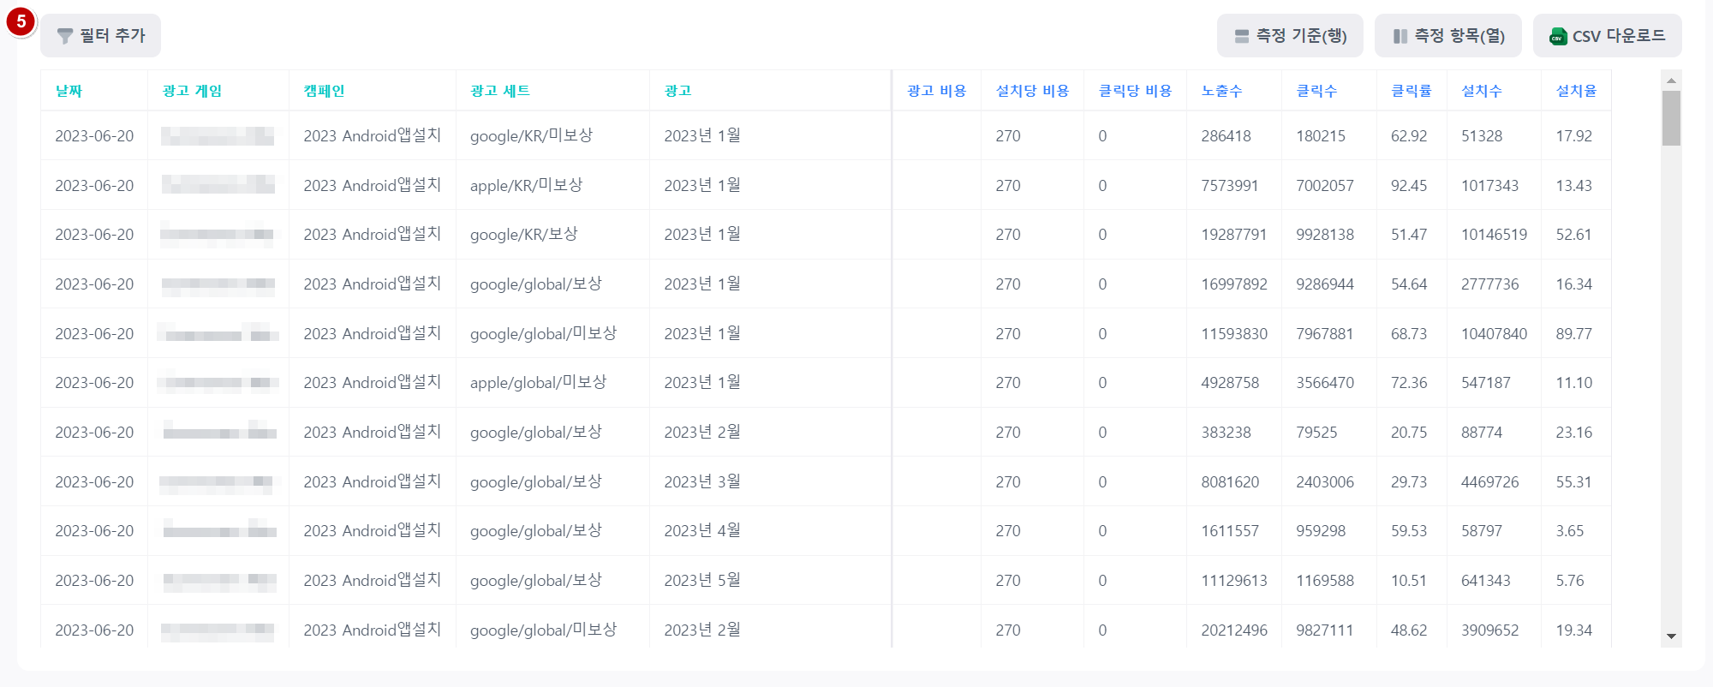Click the green CSV file icon

(1558, 36)
